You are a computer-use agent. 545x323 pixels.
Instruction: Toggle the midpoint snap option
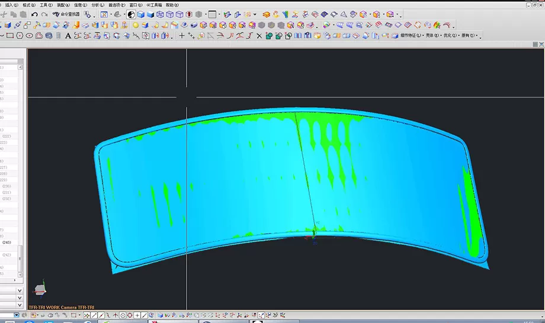(x=101, y=315)
